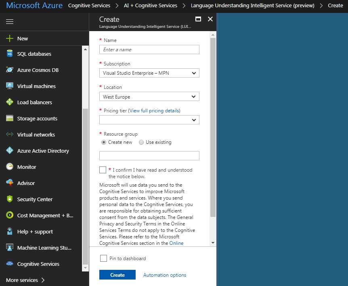Viewport: 348px width, 286px height.
Task: Expand the Location dropdown
Action: 149,97
